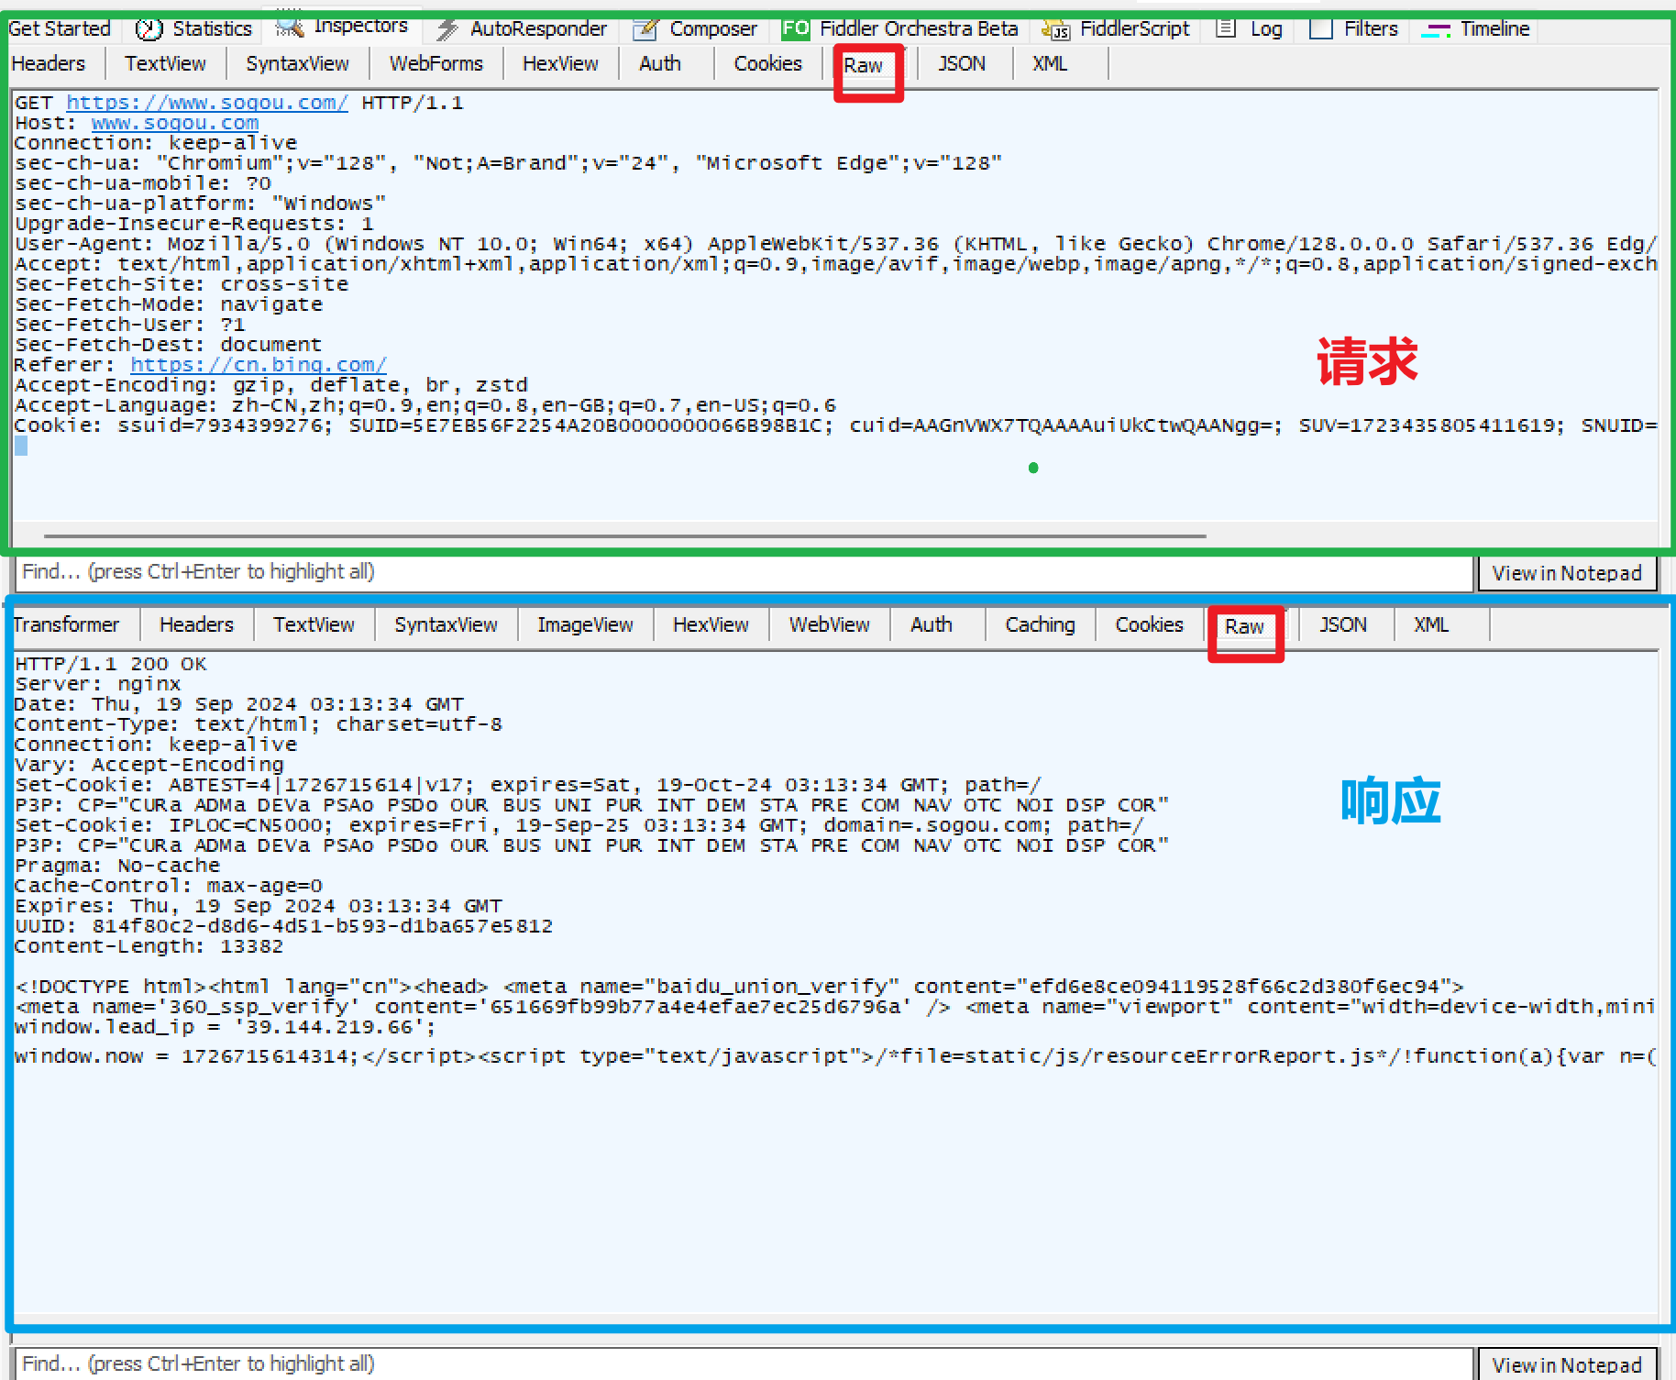This screenshot has width=1676, height=1380.
Task: Click response pane View in Notepad button
Action: [x=1566, y=1364]
